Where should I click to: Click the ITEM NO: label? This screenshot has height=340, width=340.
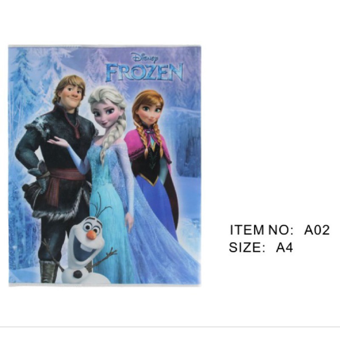pyautogui.click(x=261, y=230)
